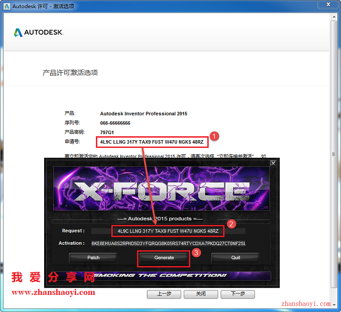341x312 pixels.
Task: Quit the X-Force keygen window
Action: tap(235, 258)
